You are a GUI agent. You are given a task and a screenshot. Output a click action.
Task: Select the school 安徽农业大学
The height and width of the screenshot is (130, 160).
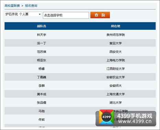click(x=116, y=77)
